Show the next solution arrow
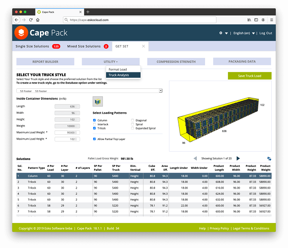The width and height of the screenshot is (288, 248). point(239,158)
